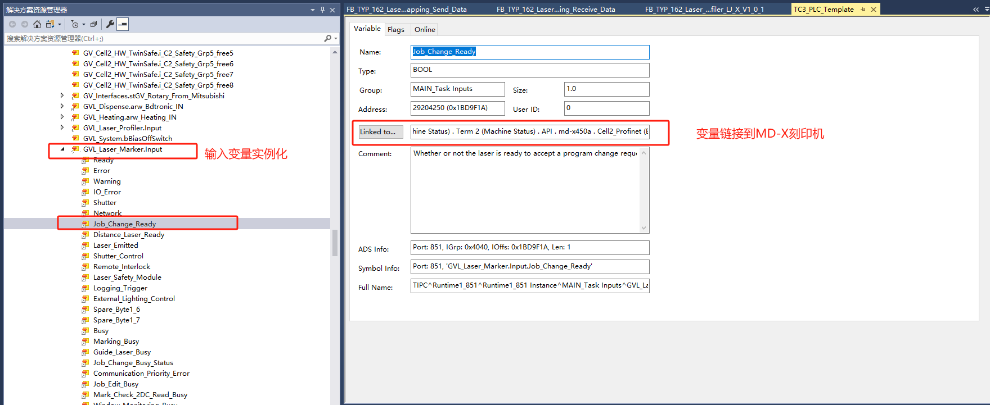Open FB_TYP_162_Laser_...filer_LJ_X_V1_0_1 document tab
This screenshot has height=405, width=990.
click(x=704, y=9)
